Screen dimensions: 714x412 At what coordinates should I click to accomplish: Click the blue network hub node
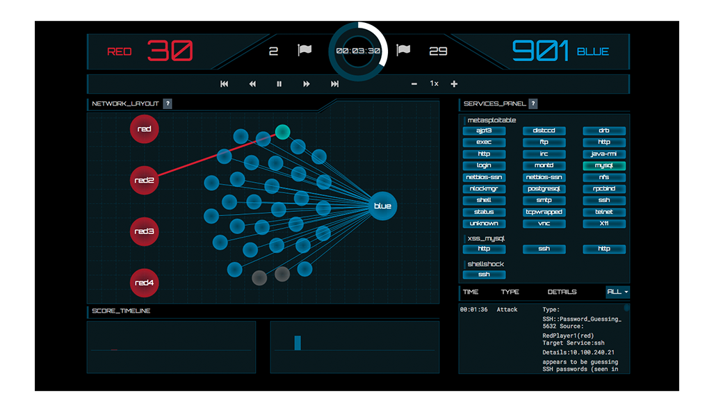point(382,206)
